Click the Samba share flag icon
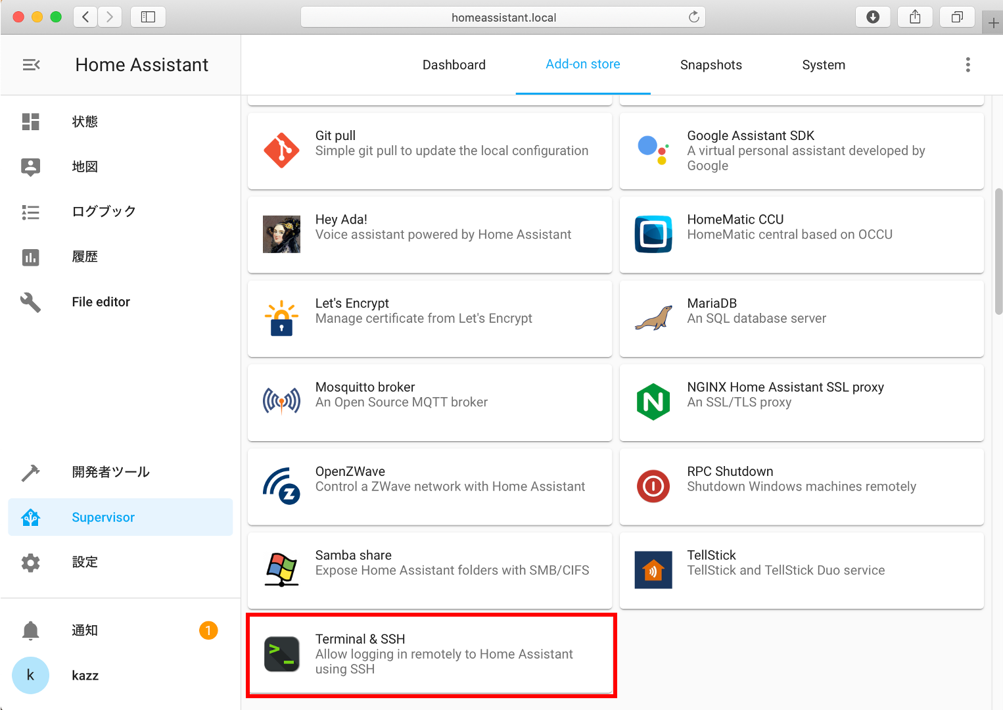The height and width of the screenshot is (710, 1003). [x=281, y=569]
